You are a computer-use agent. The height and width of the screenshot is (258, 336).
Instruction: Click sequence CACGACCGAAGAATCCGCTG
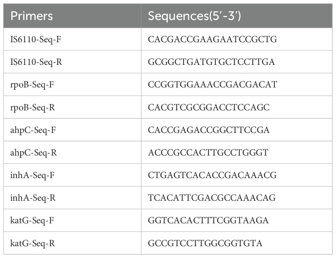212,39
